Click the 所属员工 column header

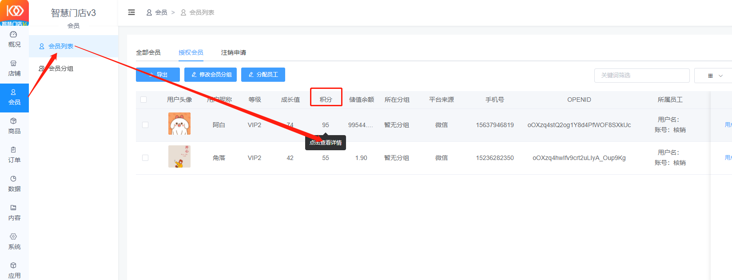point(670,100)
